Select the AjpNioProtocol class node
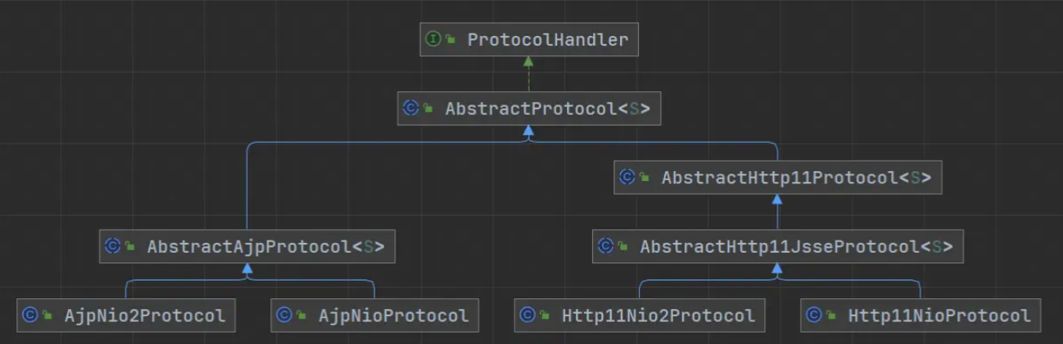Screen dimensions: 1063x344 [x=393, y=315]
